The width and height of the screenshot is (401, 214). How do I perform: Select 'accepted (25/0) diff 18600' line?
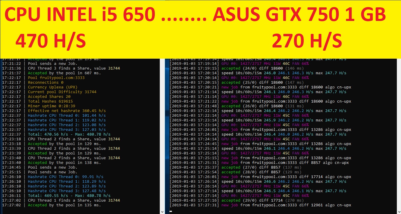tap(237, 83)
